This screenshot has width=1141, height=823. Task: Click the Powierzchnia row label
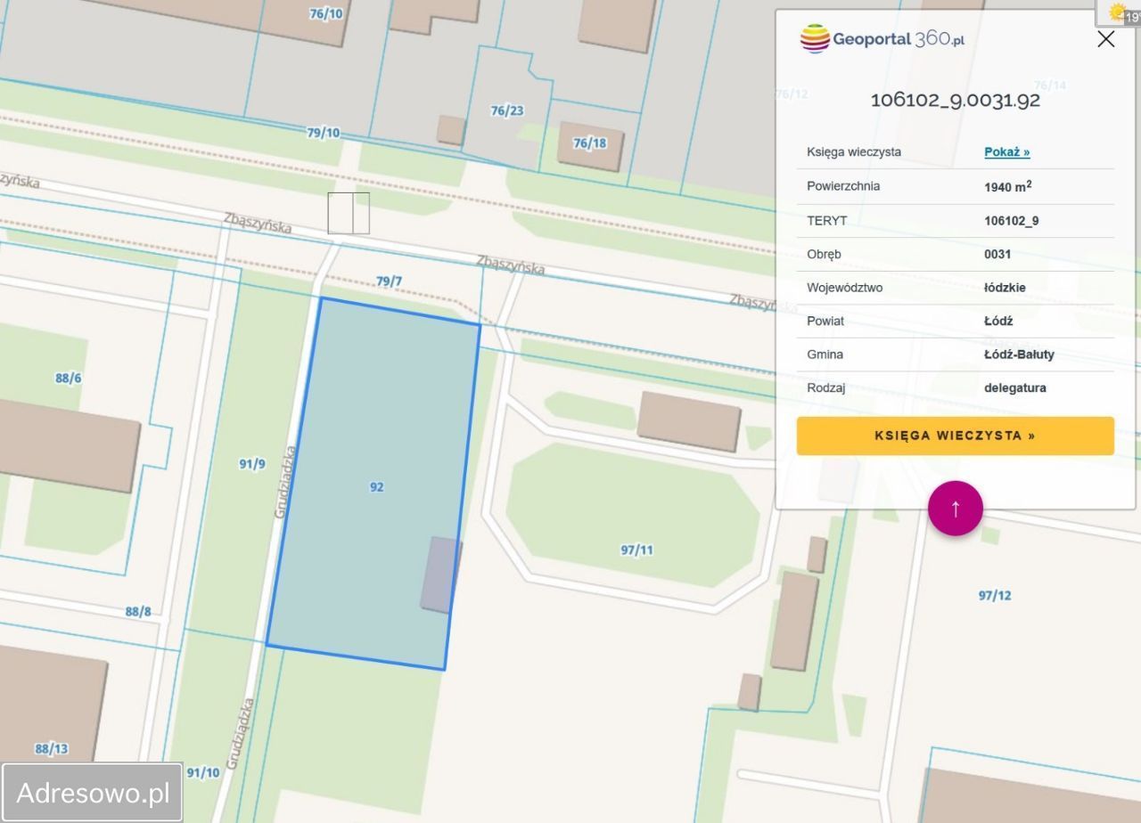(x=843, y=186)
